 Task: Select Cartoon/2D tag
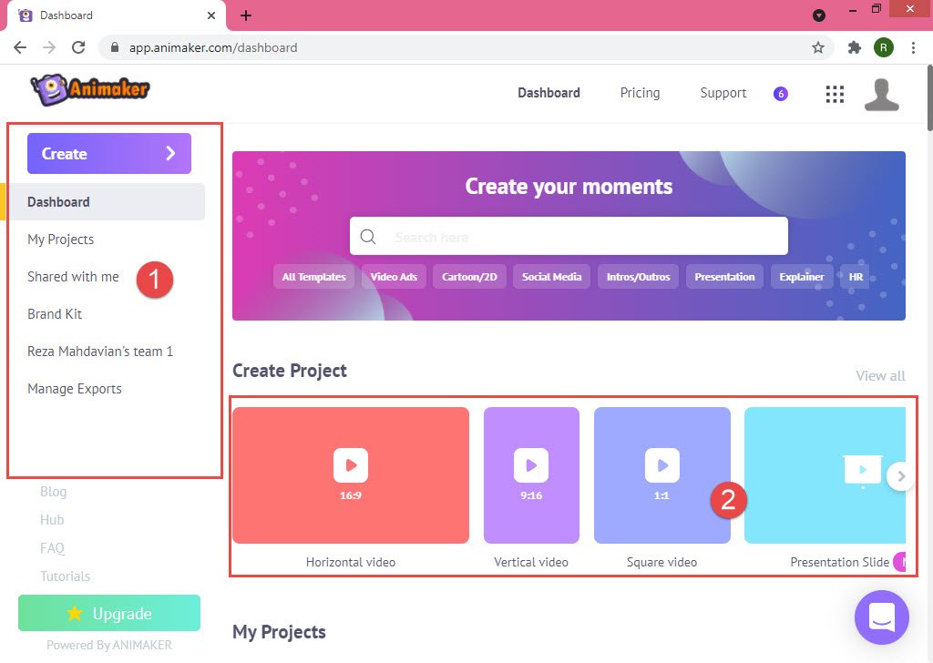click(469, 277)
